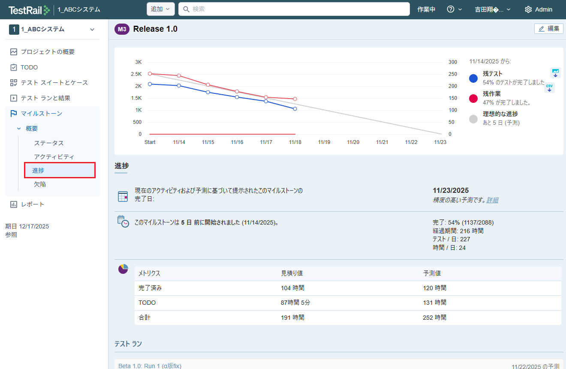Toggle the blue 残テスト legend series

pos(473,78)
